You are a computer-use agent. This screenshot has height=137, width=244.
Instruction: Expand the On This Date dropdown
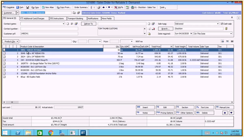tap(231, 34)
